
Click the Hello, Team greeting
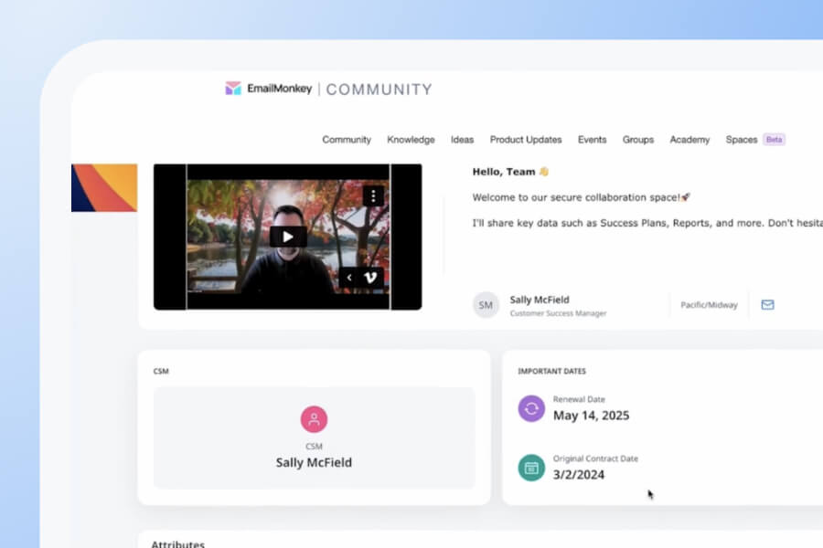(x=510, y=172)
